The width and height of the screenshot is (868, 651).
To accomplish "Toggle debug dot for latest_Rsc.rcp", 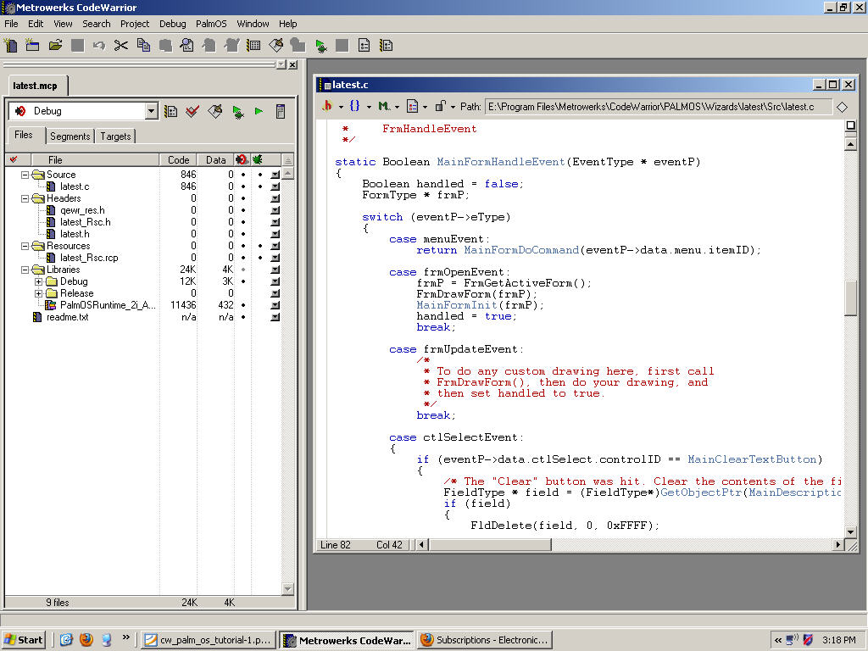I will pos(259,258).
